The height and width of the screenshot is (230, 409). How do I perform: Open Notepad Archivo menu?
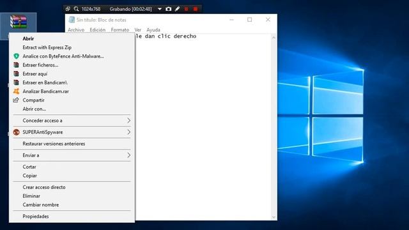tap(76, 30)
